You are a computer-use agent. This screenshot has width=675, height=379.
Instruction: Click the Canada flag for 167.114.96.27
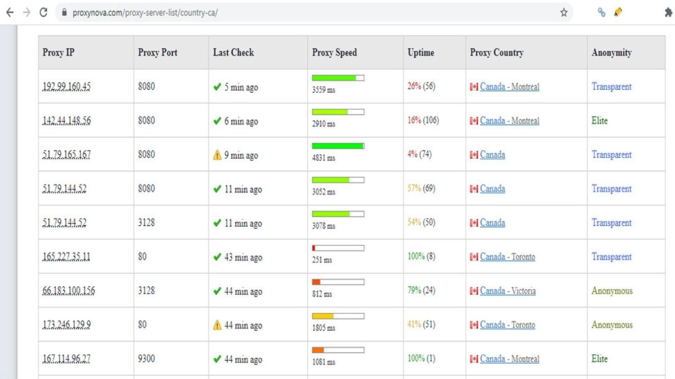tap(474, 359)
